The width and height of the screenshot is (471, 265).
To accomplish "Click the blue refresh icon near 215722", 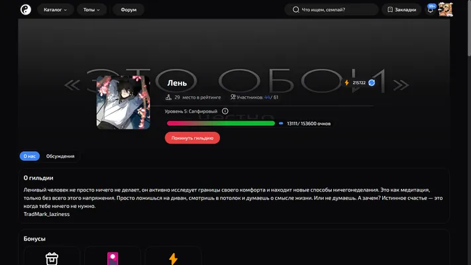I will 372,83.
